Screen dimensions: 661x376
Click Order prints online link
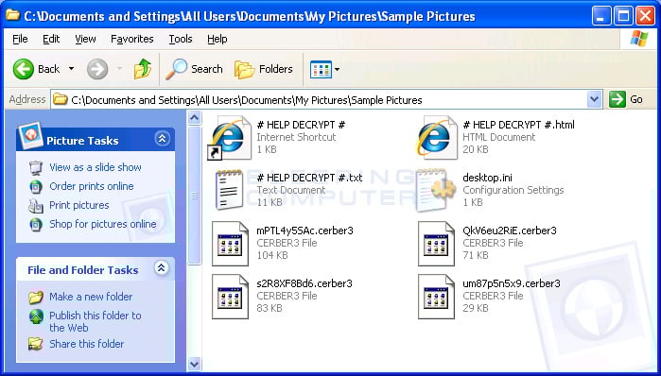click(92, 186)
